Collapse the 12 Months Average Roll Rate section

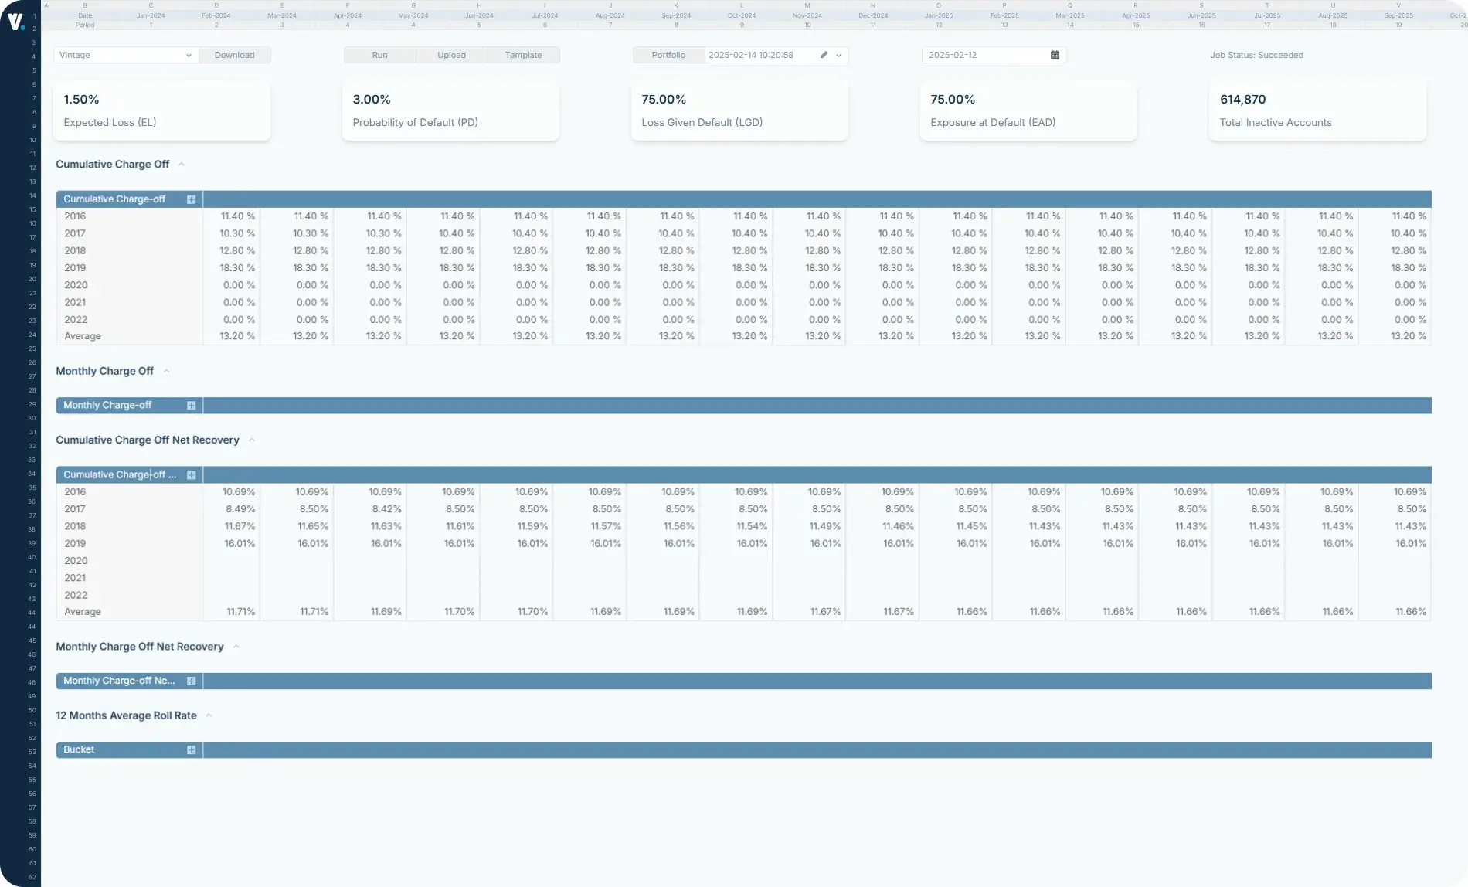tap(208, 715)
